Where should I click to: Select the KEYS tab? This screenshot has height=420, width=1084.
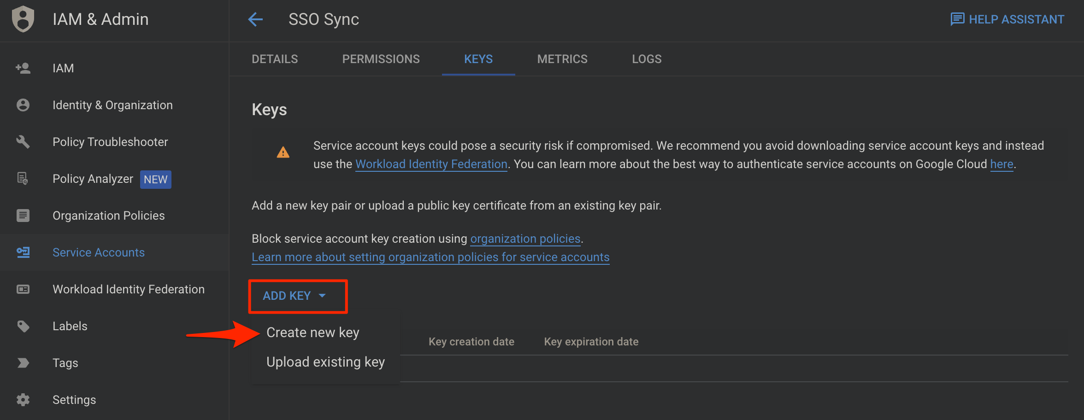478,59
